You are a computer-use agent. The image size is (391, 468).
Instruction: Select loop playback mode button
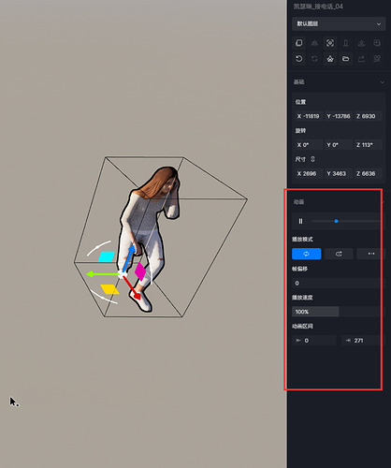(x=306, y=254)
